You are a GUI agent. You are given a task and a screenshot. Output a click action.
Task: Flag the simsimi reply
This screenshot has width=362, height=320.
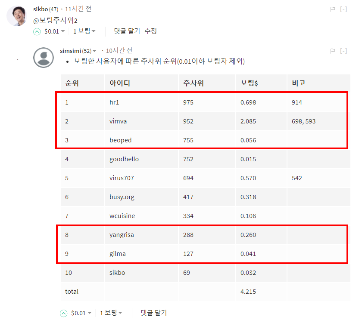332,51
